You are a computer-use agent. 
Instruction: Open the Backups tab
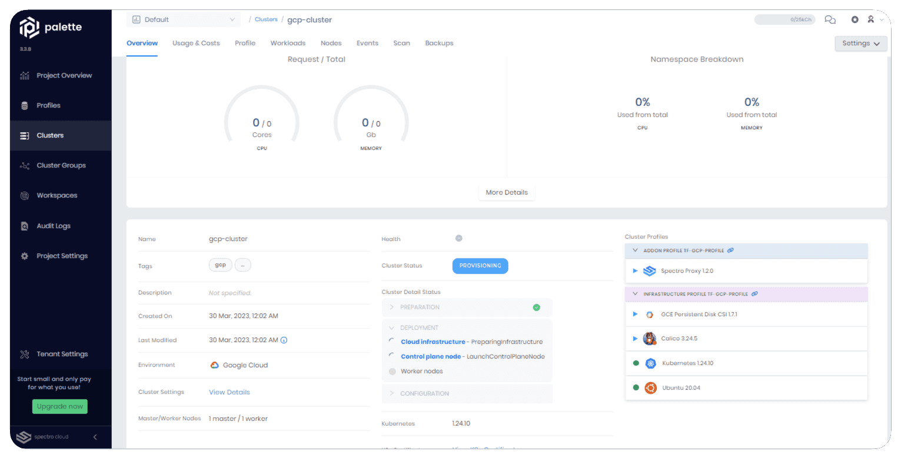pyautogui.click(x=439, y=43)
